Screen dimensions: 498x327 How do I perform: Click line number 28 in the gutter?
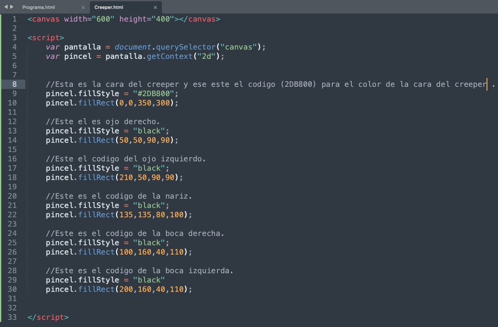12,271
